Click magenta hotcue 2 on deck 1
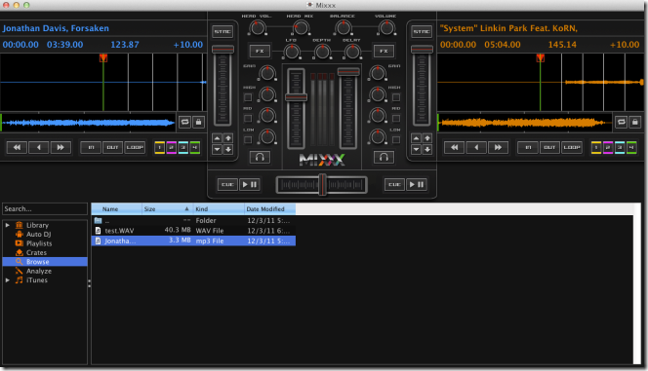 point(171,147)
